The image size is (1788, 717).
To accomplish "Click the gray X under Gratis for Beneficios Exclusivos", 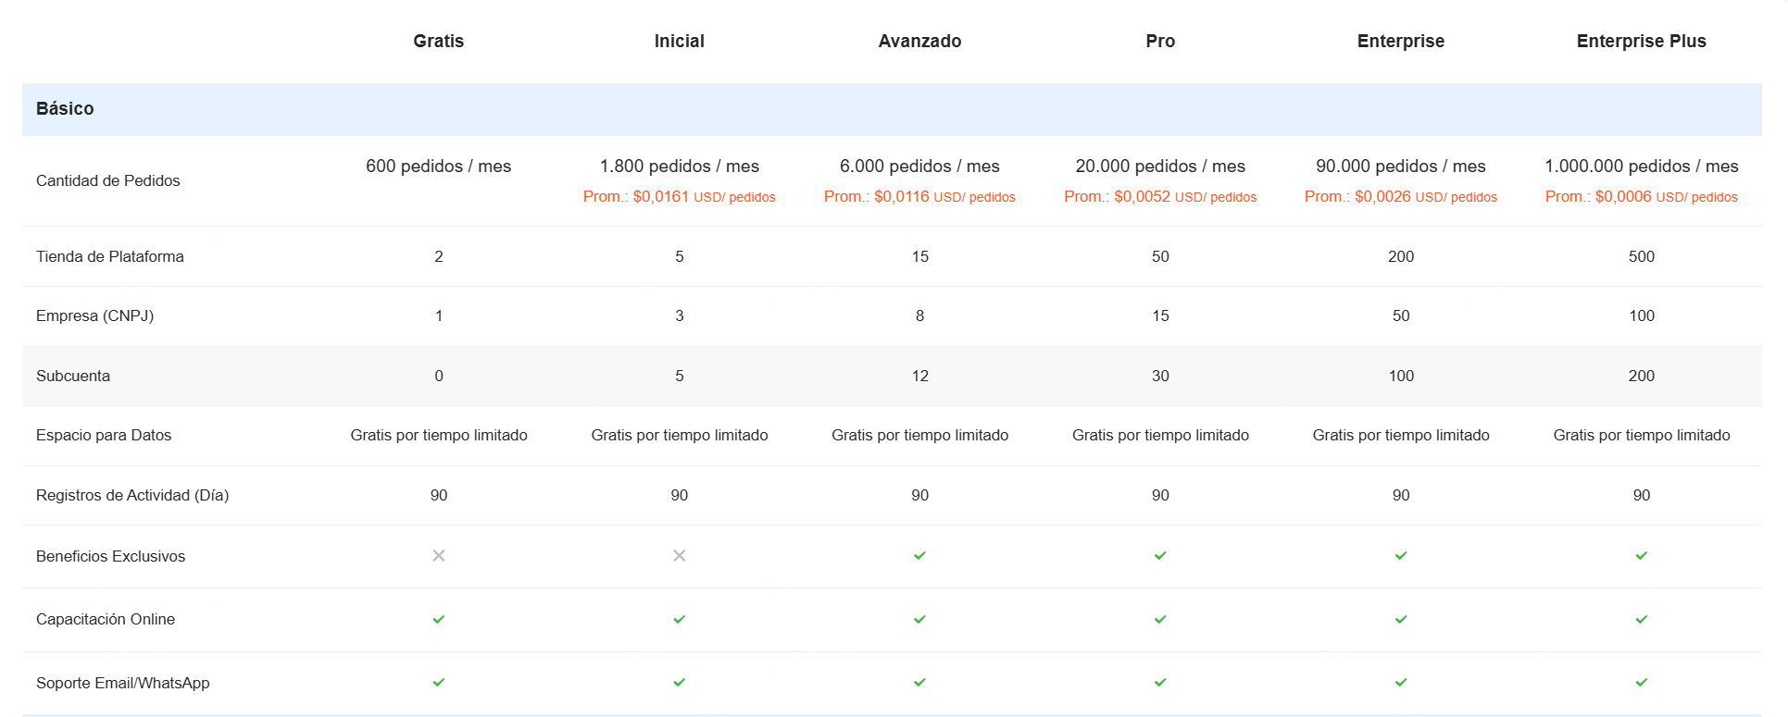I will pyautogui.click(x=439, y=556).
